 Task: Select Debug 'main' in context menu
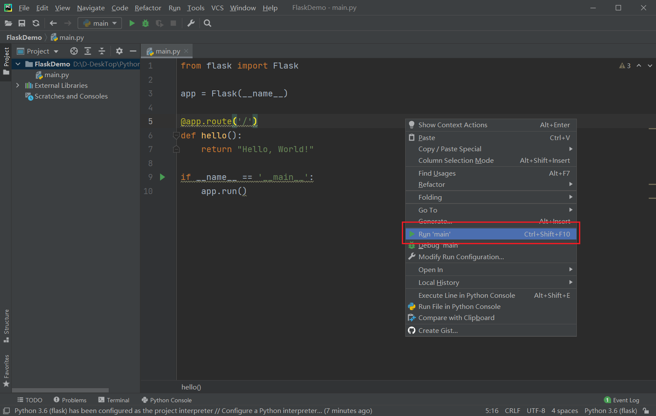point(491,245)
